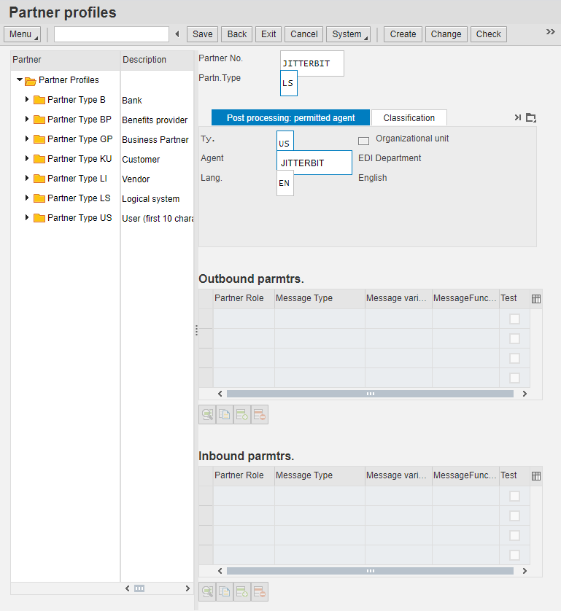The height and width of the screenshot is (611, 561).
Task: Click the delete inbound parameter icon
Action: coord(260,592)
